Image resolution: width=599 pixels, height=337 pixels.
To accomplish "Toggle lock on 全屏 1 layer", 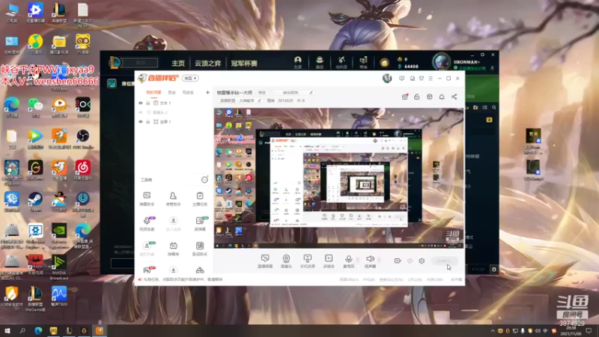I will point(148,121).
